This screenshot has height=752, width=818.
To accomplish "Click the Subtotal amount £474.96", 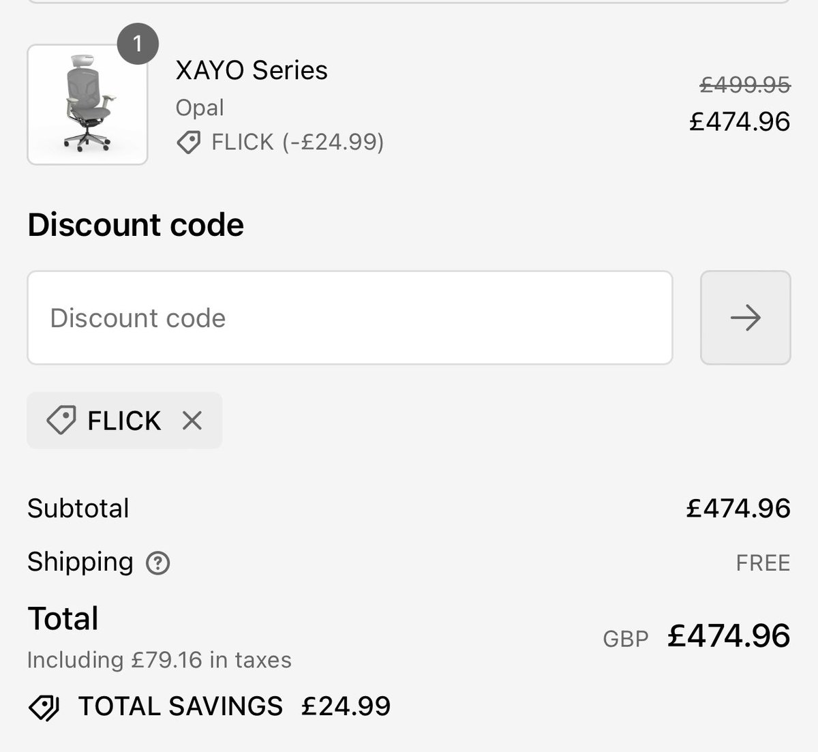I will pyautogui.click(x=738, y=509).
